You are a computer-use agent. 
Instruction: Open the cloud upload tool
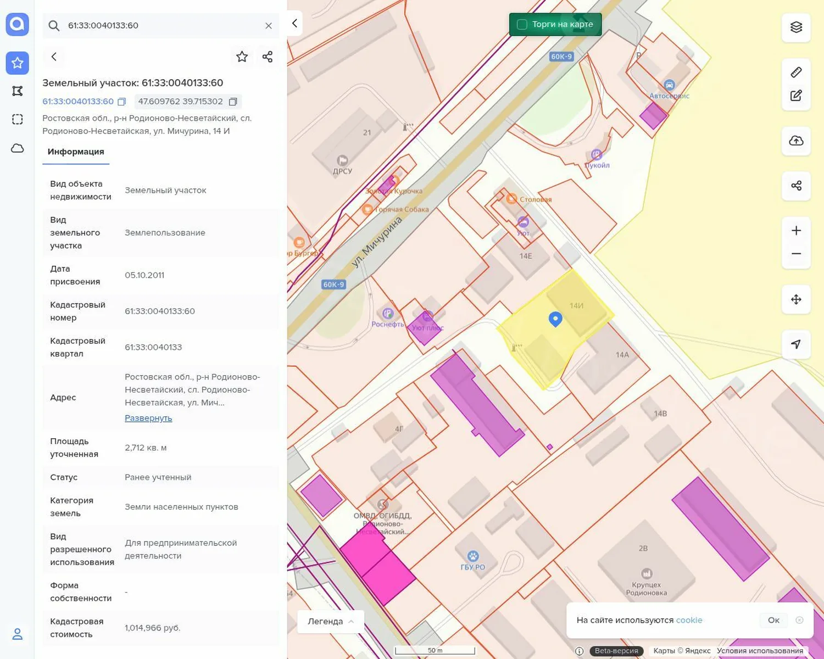pyautogui.click(x=796, y=141)
